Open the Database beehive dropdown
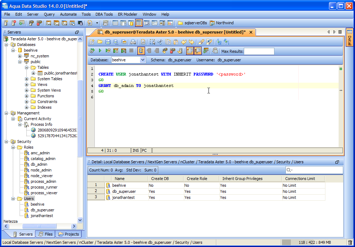 point(143,60)
